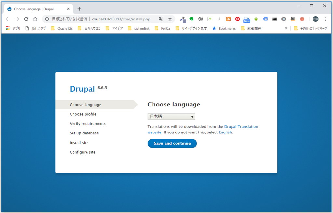
Task: Click the Install site step text
Action: (79, 143)
